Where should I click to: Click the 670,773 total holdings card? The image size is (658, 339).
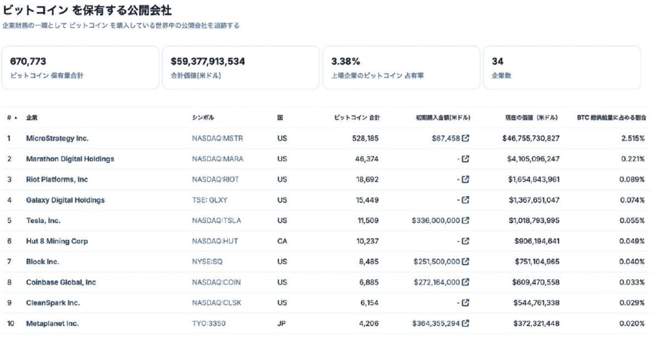[x=80, y=68]
